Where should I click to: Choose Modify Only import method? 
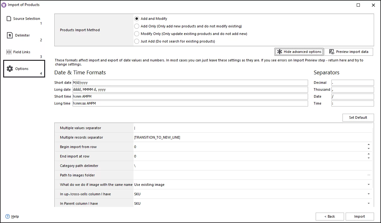pos(136,34)
